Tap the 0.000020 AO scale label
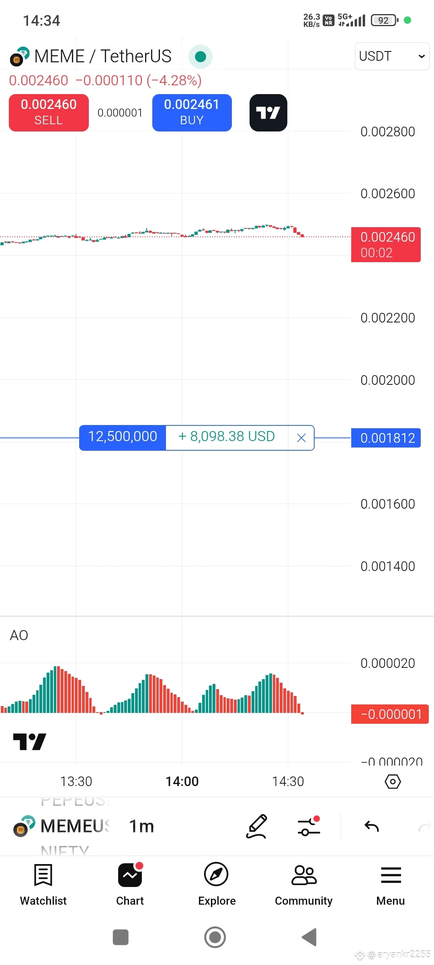This screenshot has width=434, height=965. [x=388, y=663]
